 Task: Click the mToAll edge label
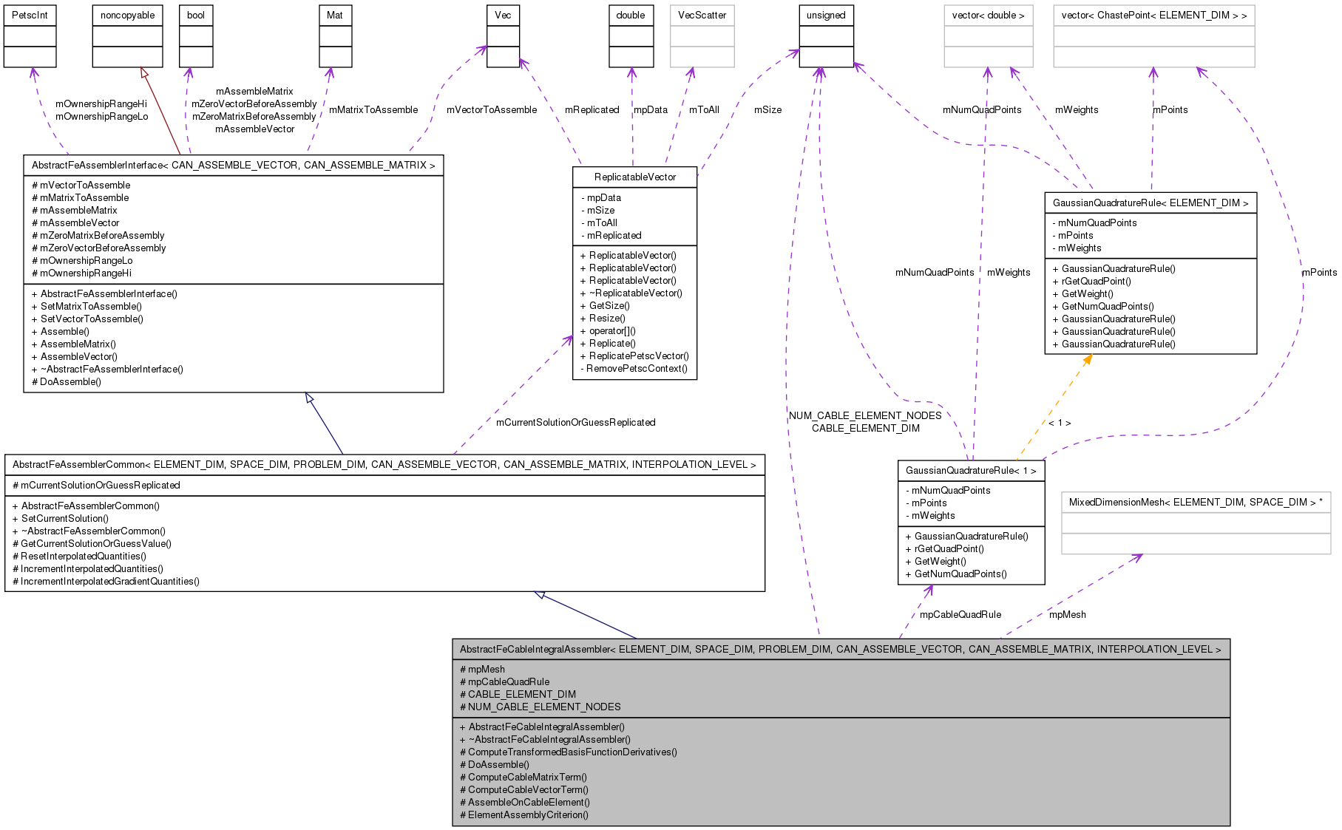point(704,110)
